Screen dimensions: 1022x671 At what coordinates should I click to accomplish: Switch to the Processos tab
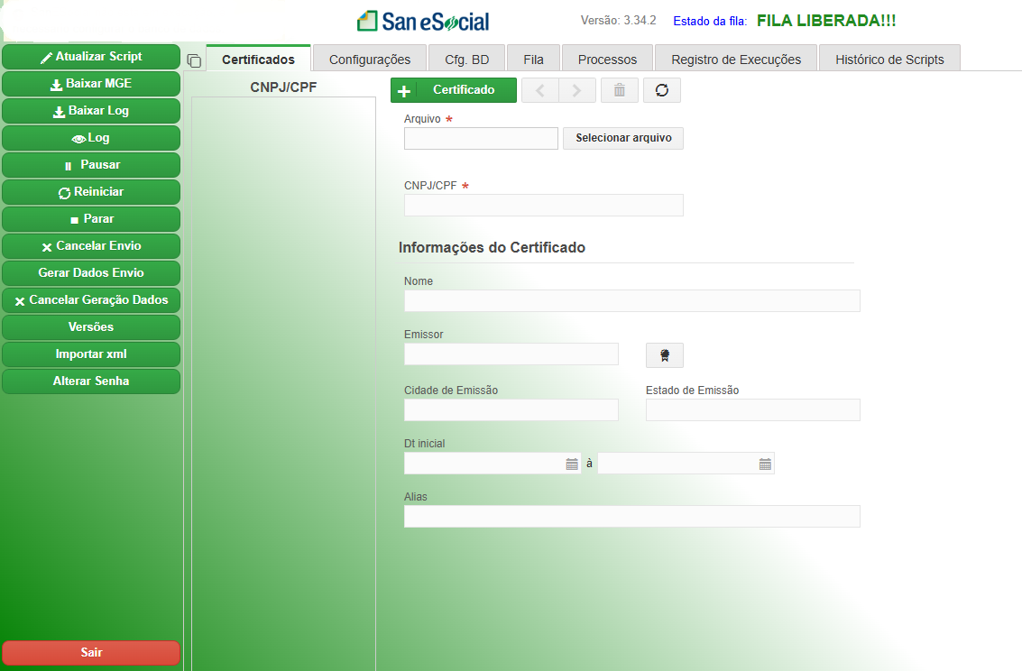click(607, 60)
